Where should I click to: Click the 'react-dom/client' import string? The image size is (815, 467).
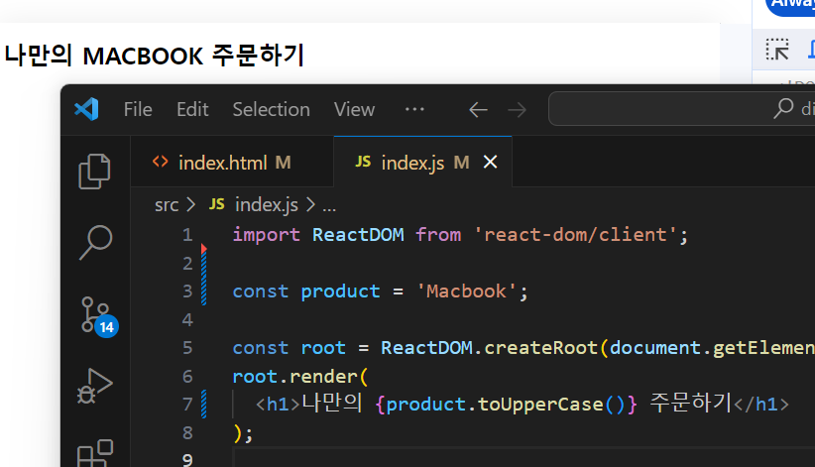point(575,235)
